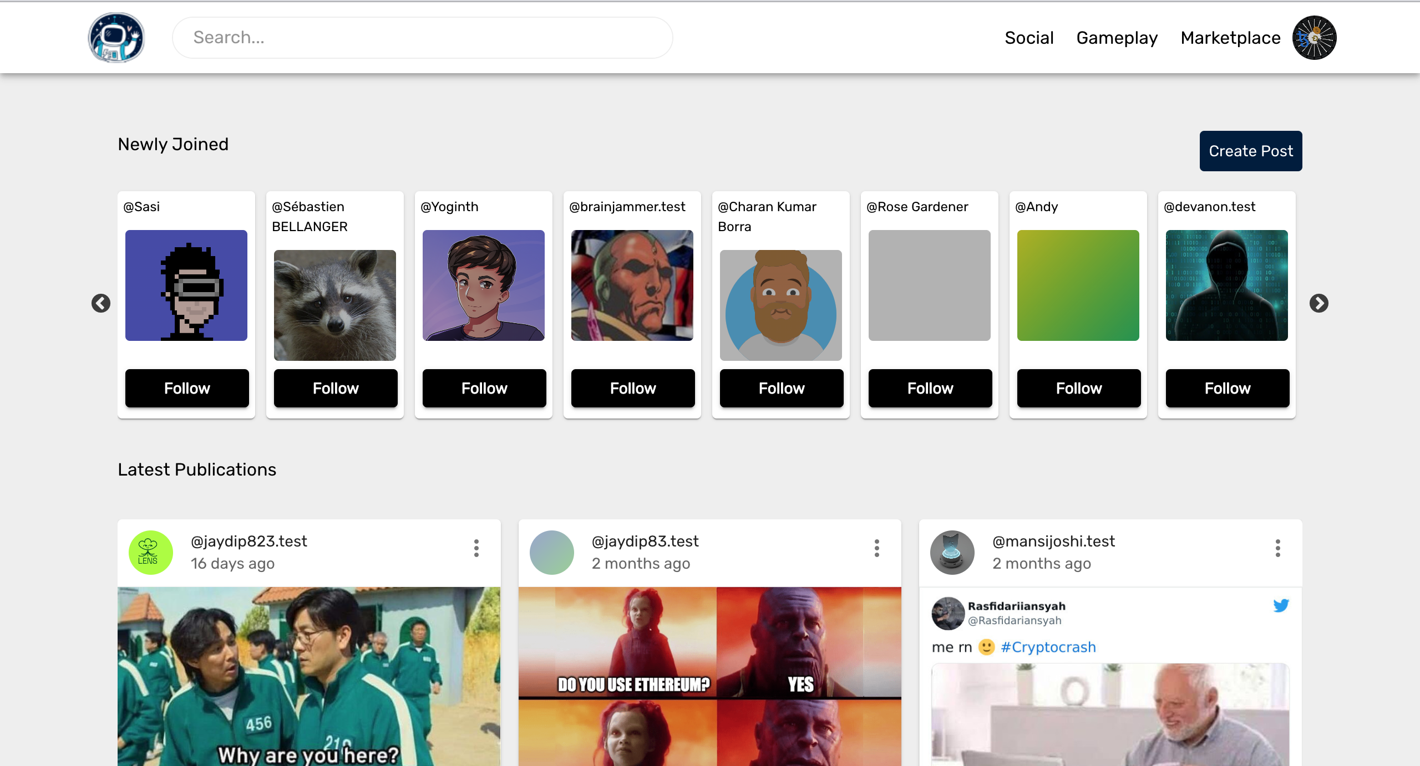This screenshot has height=766, width=1420.
Task: Click the #Cryptocrash hashtag link
Action: coord(1048,647)
